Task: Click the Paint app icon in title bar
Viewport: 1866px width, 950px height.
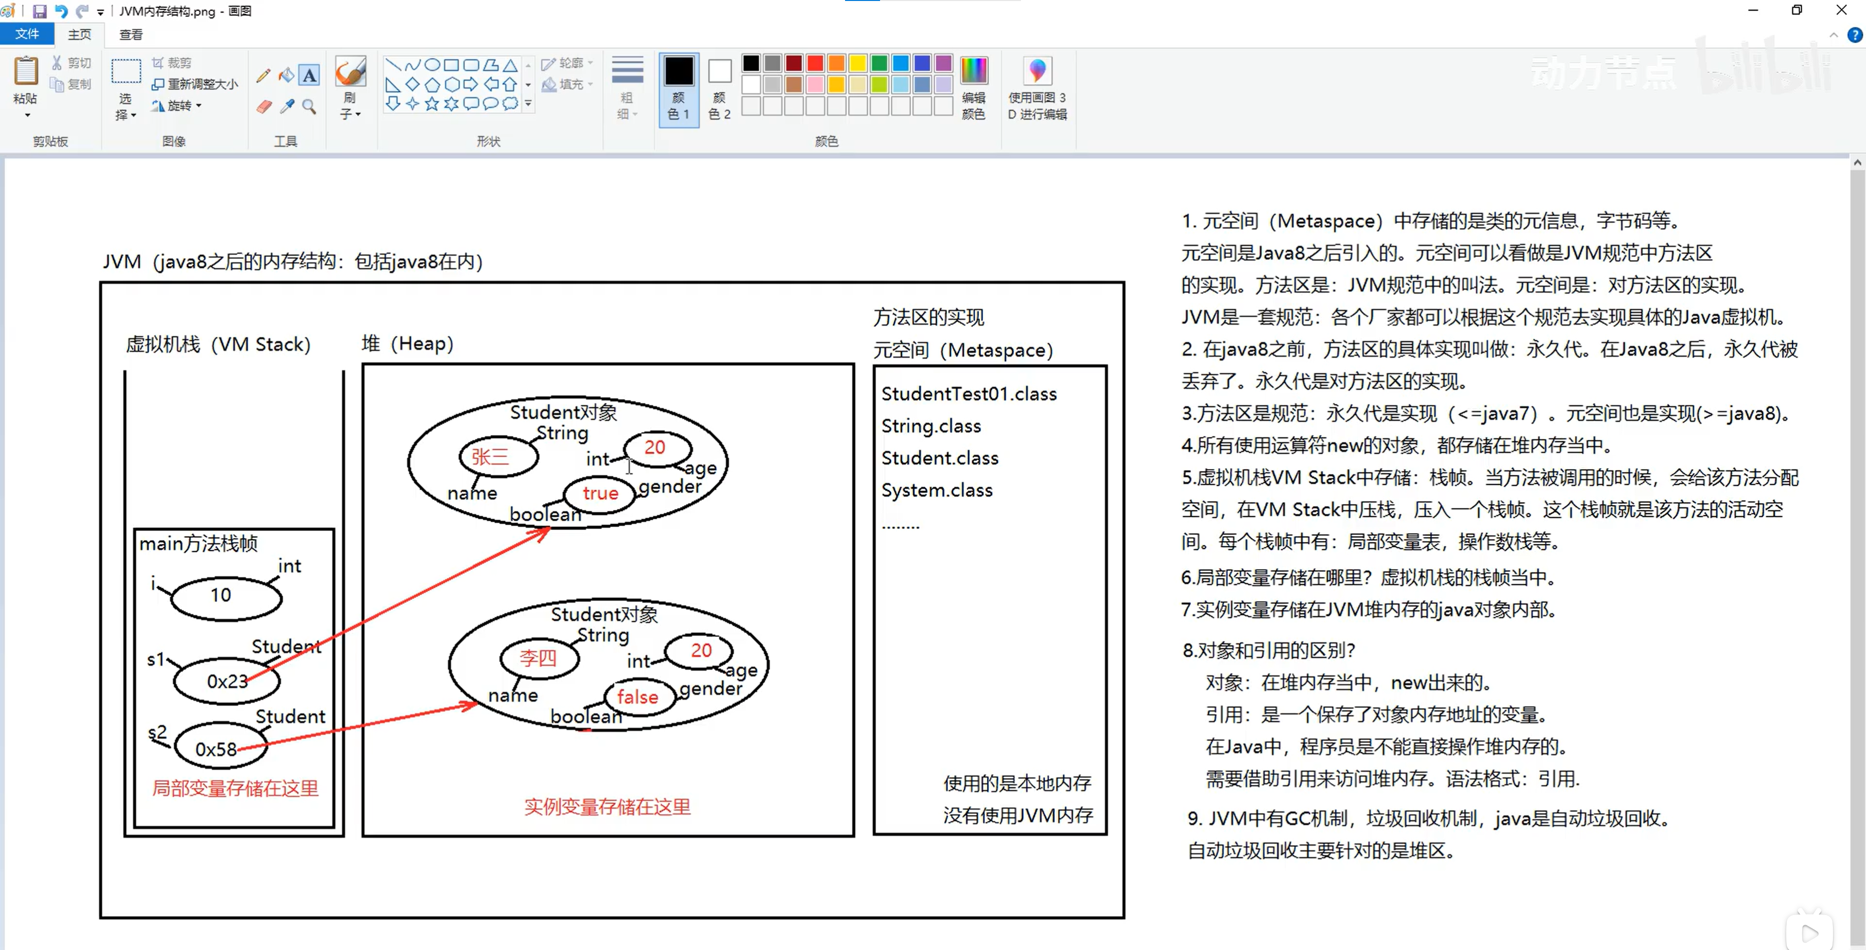Action: pos(8,11)
